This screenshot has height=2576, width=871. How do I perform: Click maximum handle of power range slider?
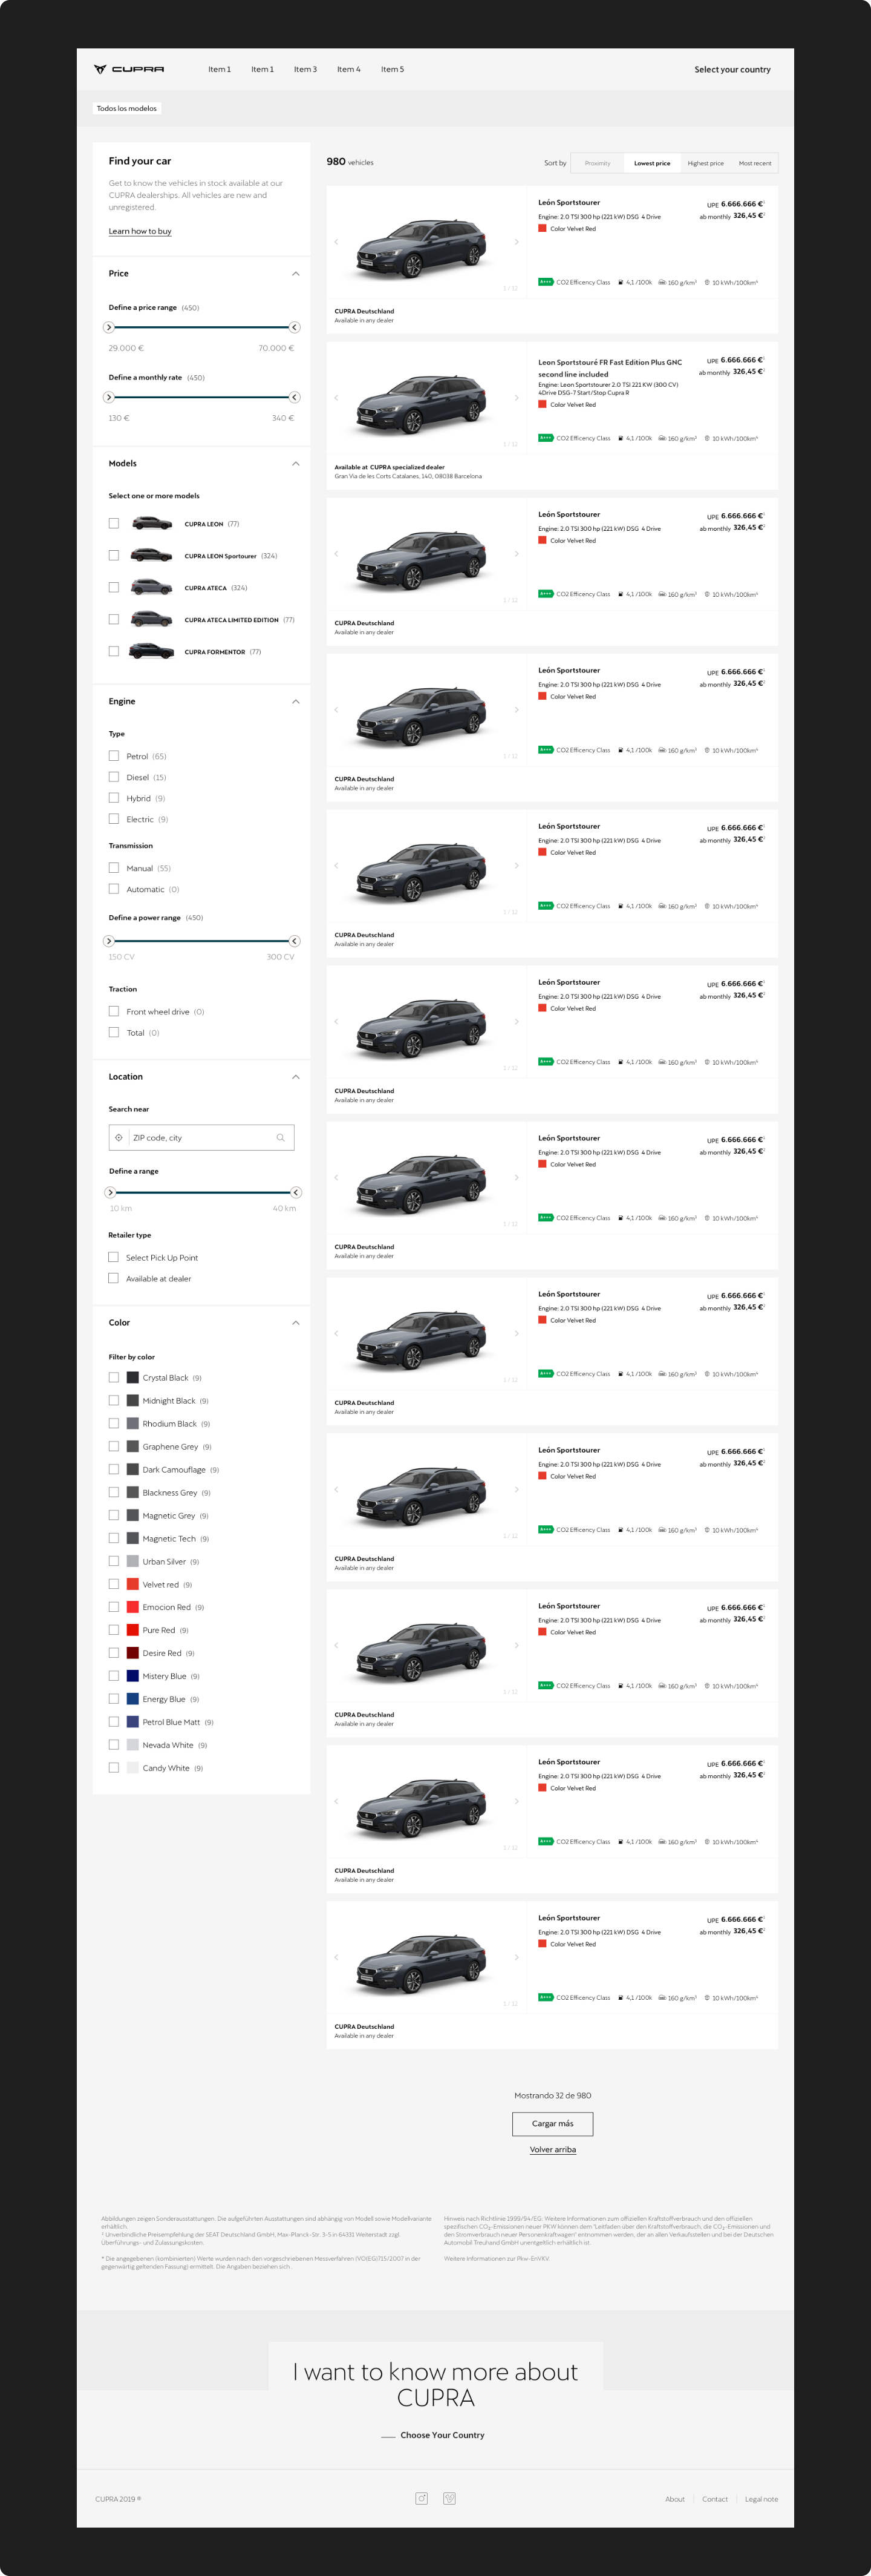[x=295, y=941]
